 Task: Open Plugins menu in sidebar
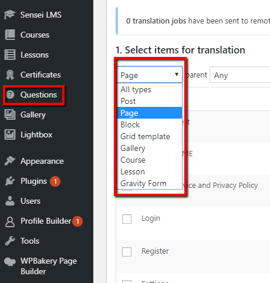[33, 181]
